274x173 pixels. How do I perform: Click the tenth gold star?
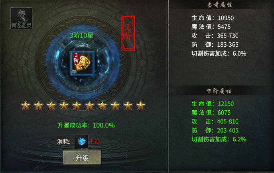(x=141, y=105)
